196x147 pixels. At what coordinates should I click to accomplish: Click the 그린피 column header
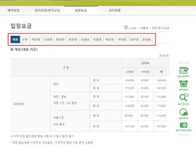tap(130, 72)
